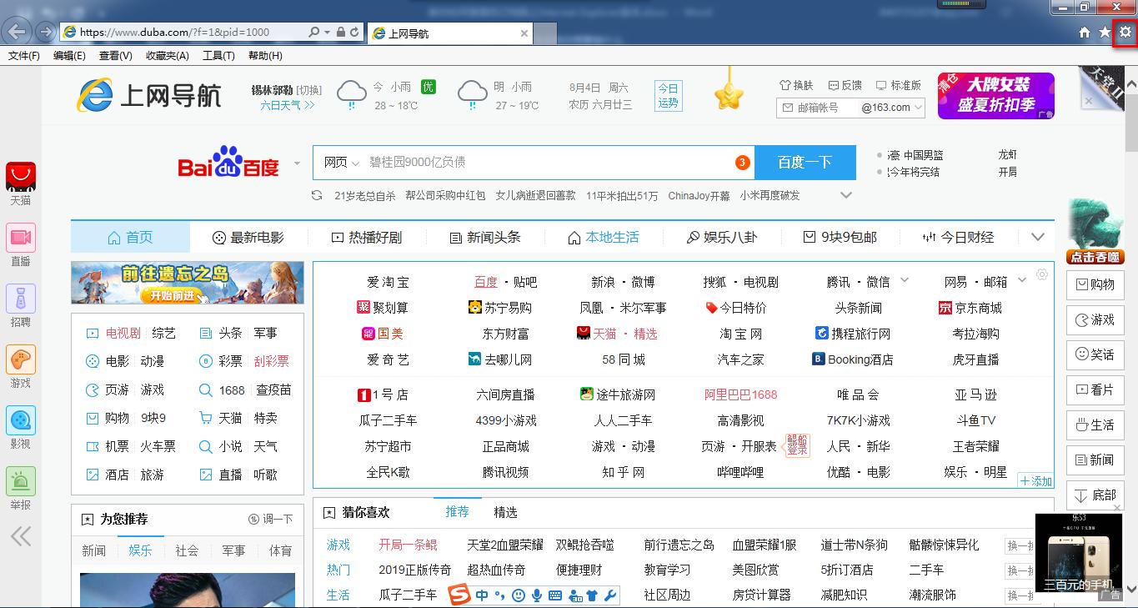Viewport: 1138px width, 608px height.
Task: Click the browser Back arrow button
Action: click(x=17, y=32)
